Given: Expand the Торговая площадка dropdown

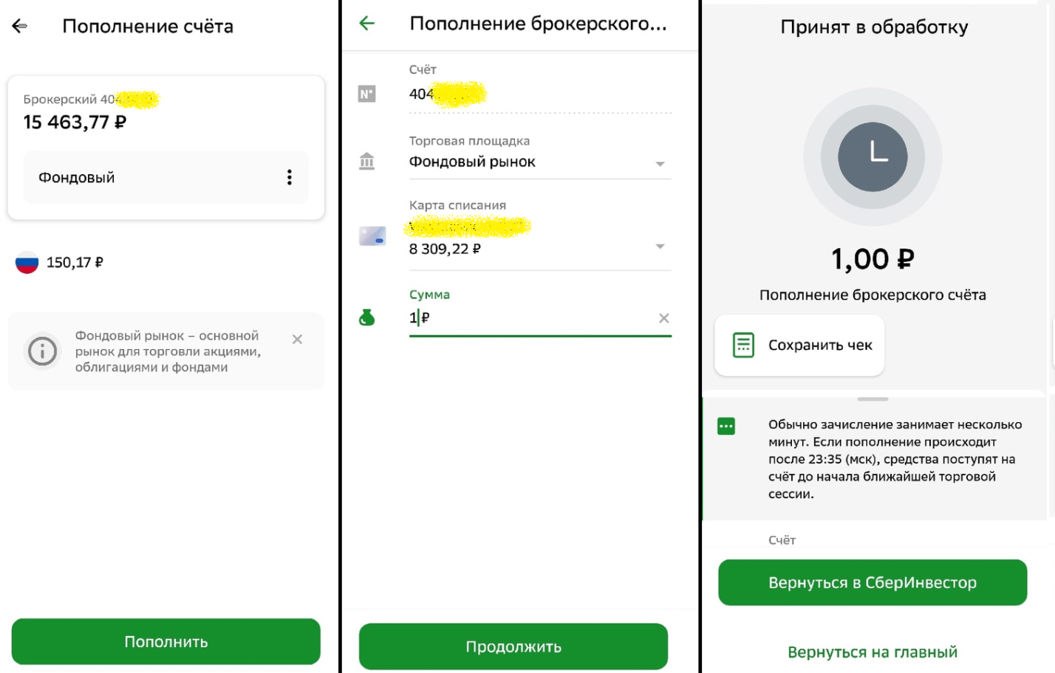Looking at the screenshot, I should [x=660, y=164].
